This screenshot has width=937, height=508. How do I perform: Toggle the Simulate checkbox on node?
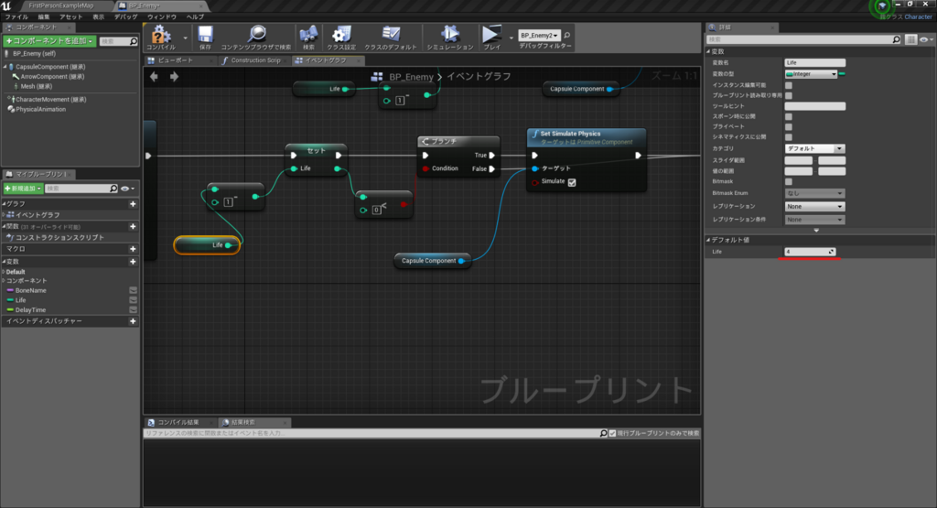[x=572, y=182]
